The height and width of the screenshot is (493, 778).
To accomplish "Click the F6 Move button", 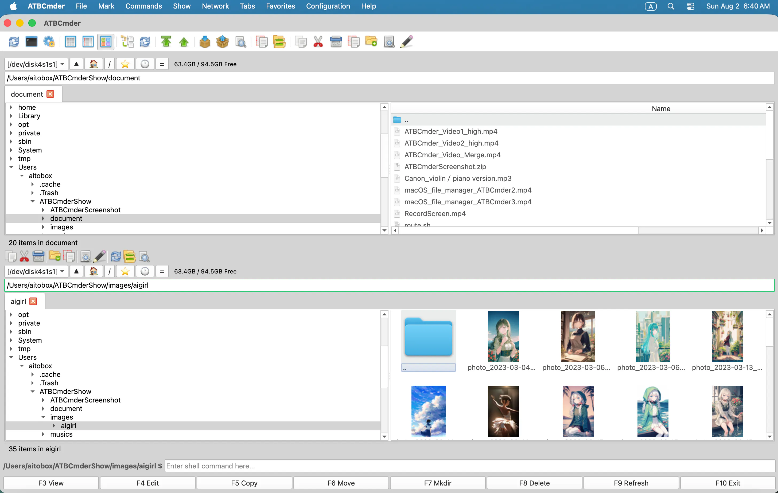I will [x=341, y=483].
